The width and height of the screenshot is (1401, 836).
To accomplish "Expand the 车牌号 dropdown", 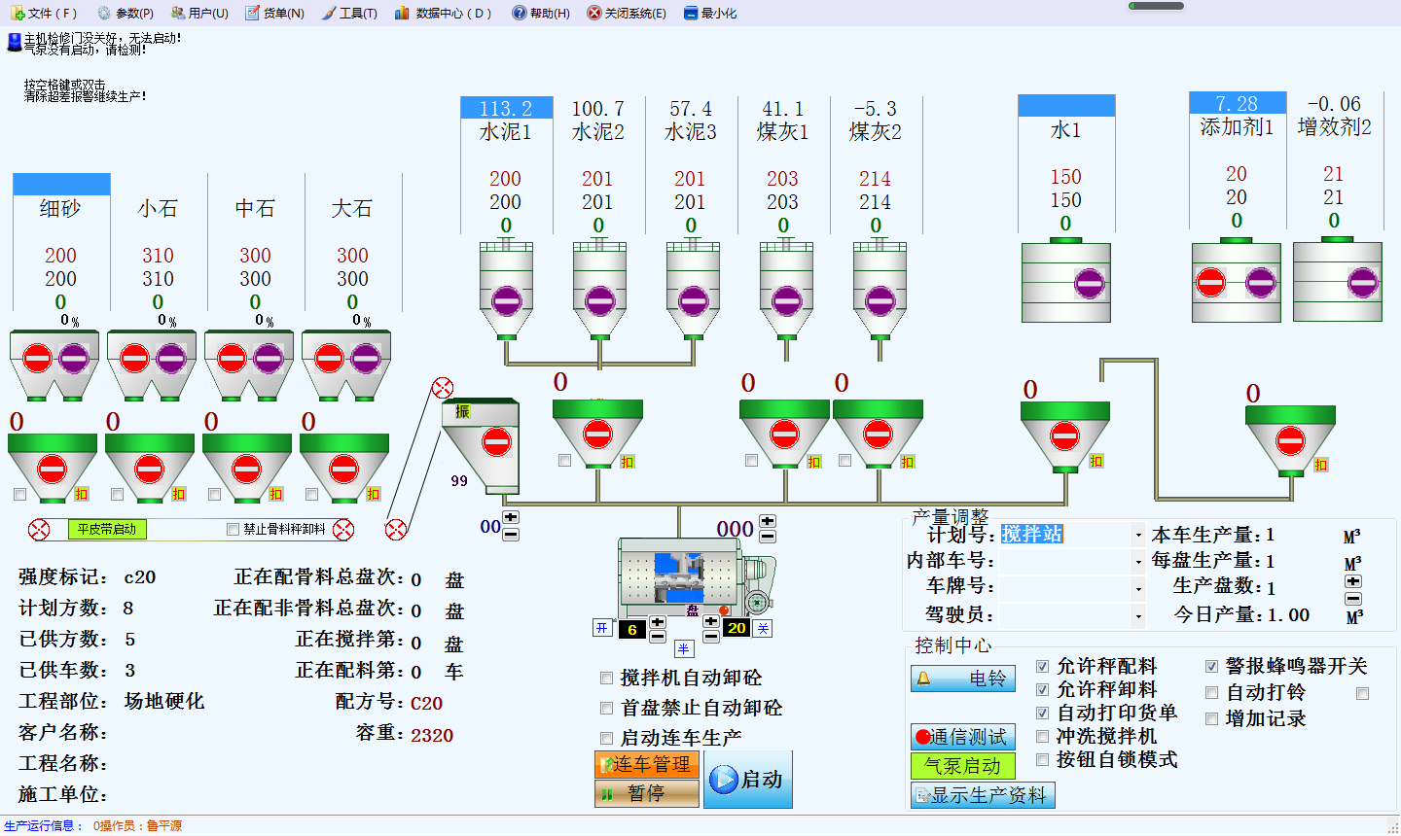I will (1137, 588).
